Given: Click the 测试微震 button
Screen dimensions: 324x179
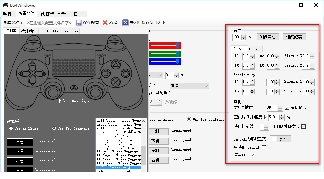Looking at the screenshot, I should pos(294,37).
